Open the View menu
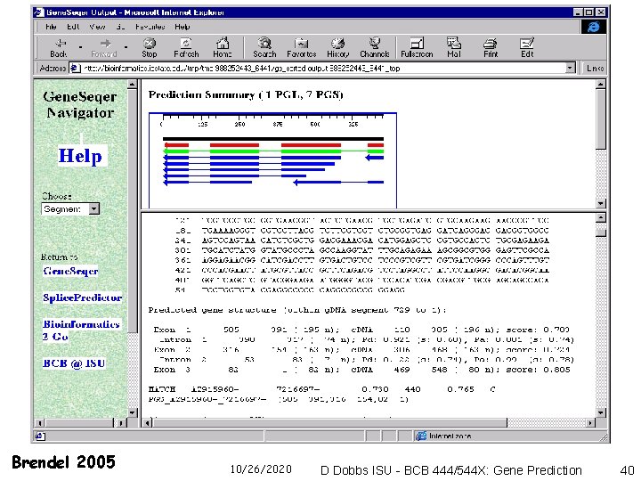The image size is (641, 481). click(x=97, y=27)
